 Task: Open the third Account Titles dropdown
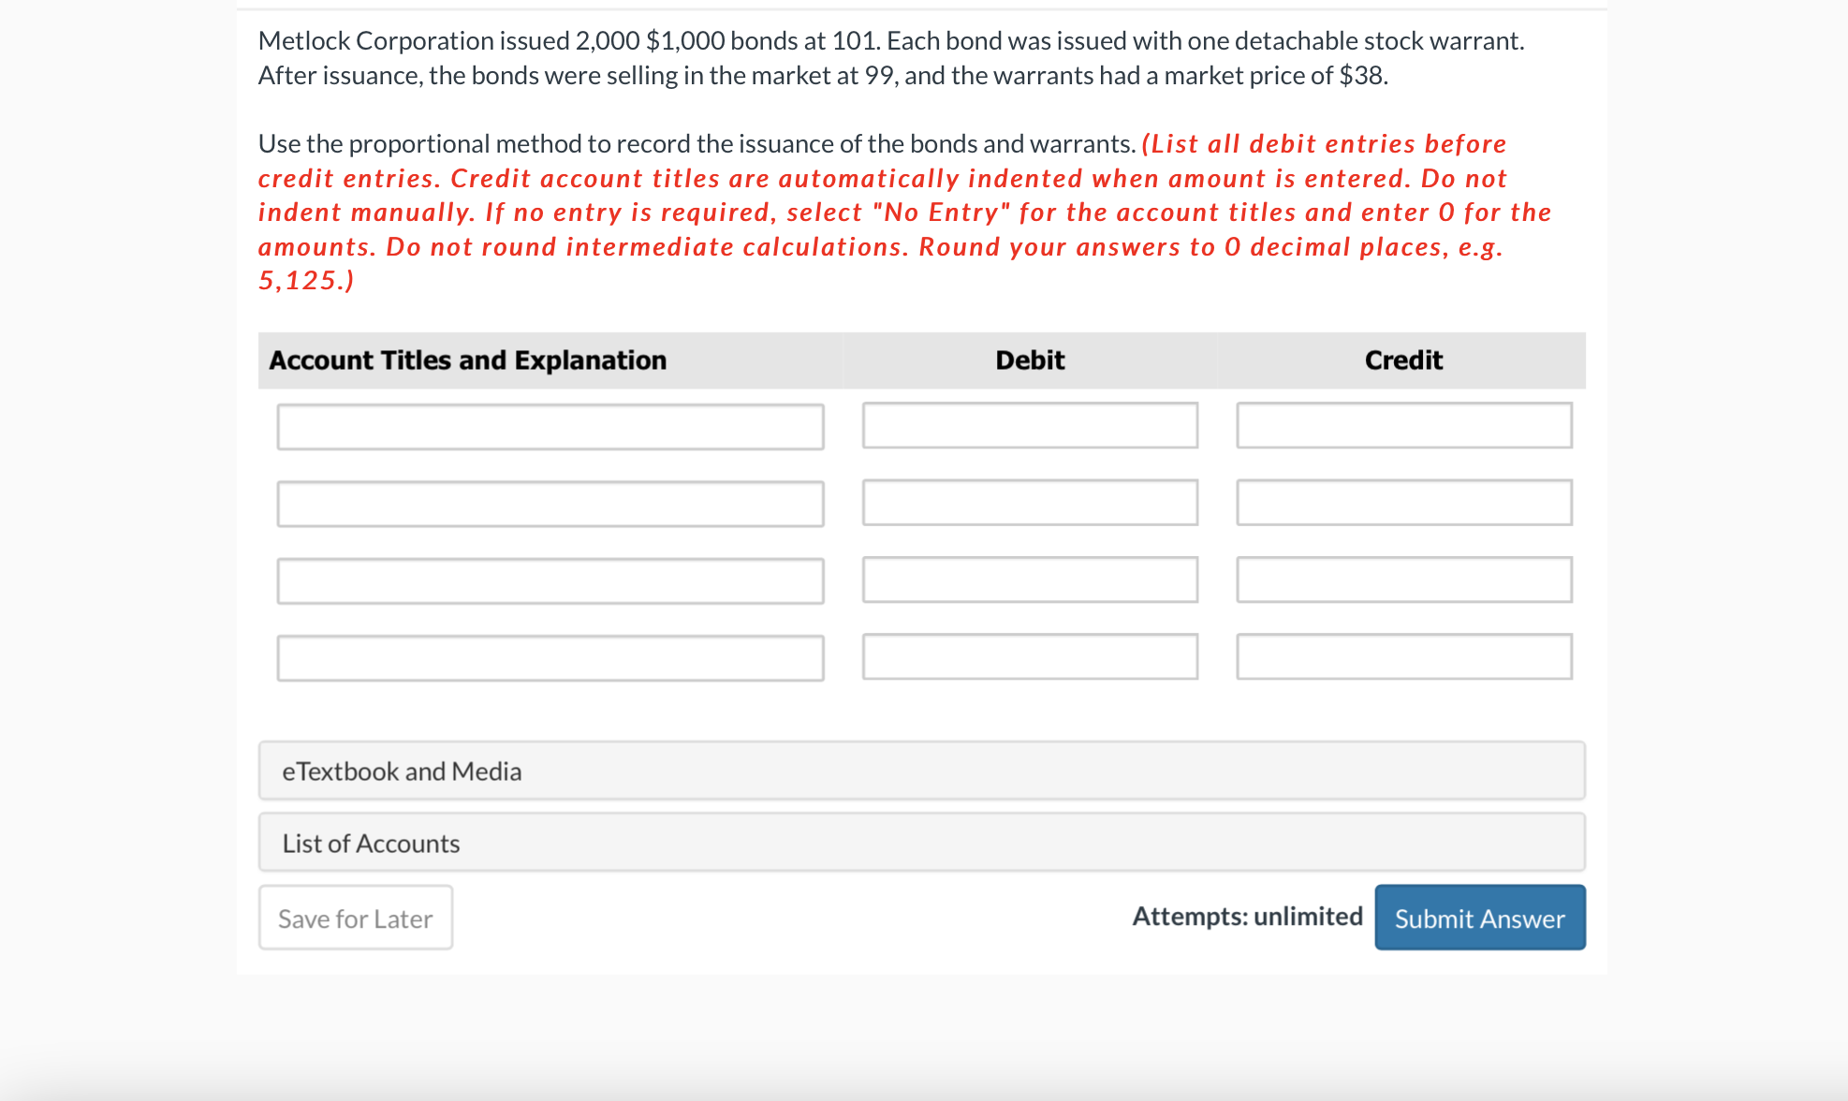[x=550, y=580]
